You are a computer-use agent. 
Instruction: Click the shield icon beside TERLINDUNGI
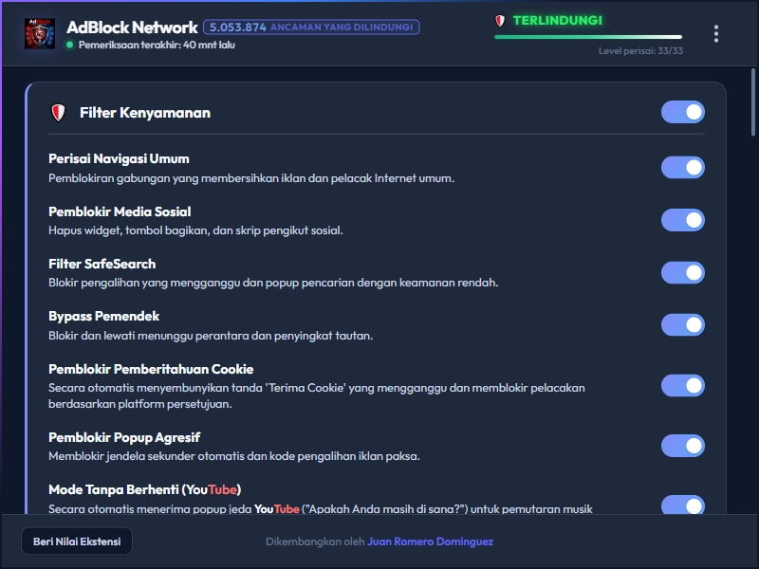tap(500, 21)
